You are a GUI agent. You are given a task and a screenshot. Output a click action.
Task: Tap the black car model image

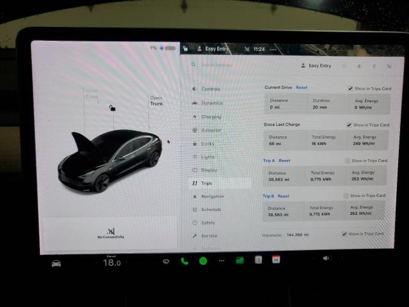(110, 161)
